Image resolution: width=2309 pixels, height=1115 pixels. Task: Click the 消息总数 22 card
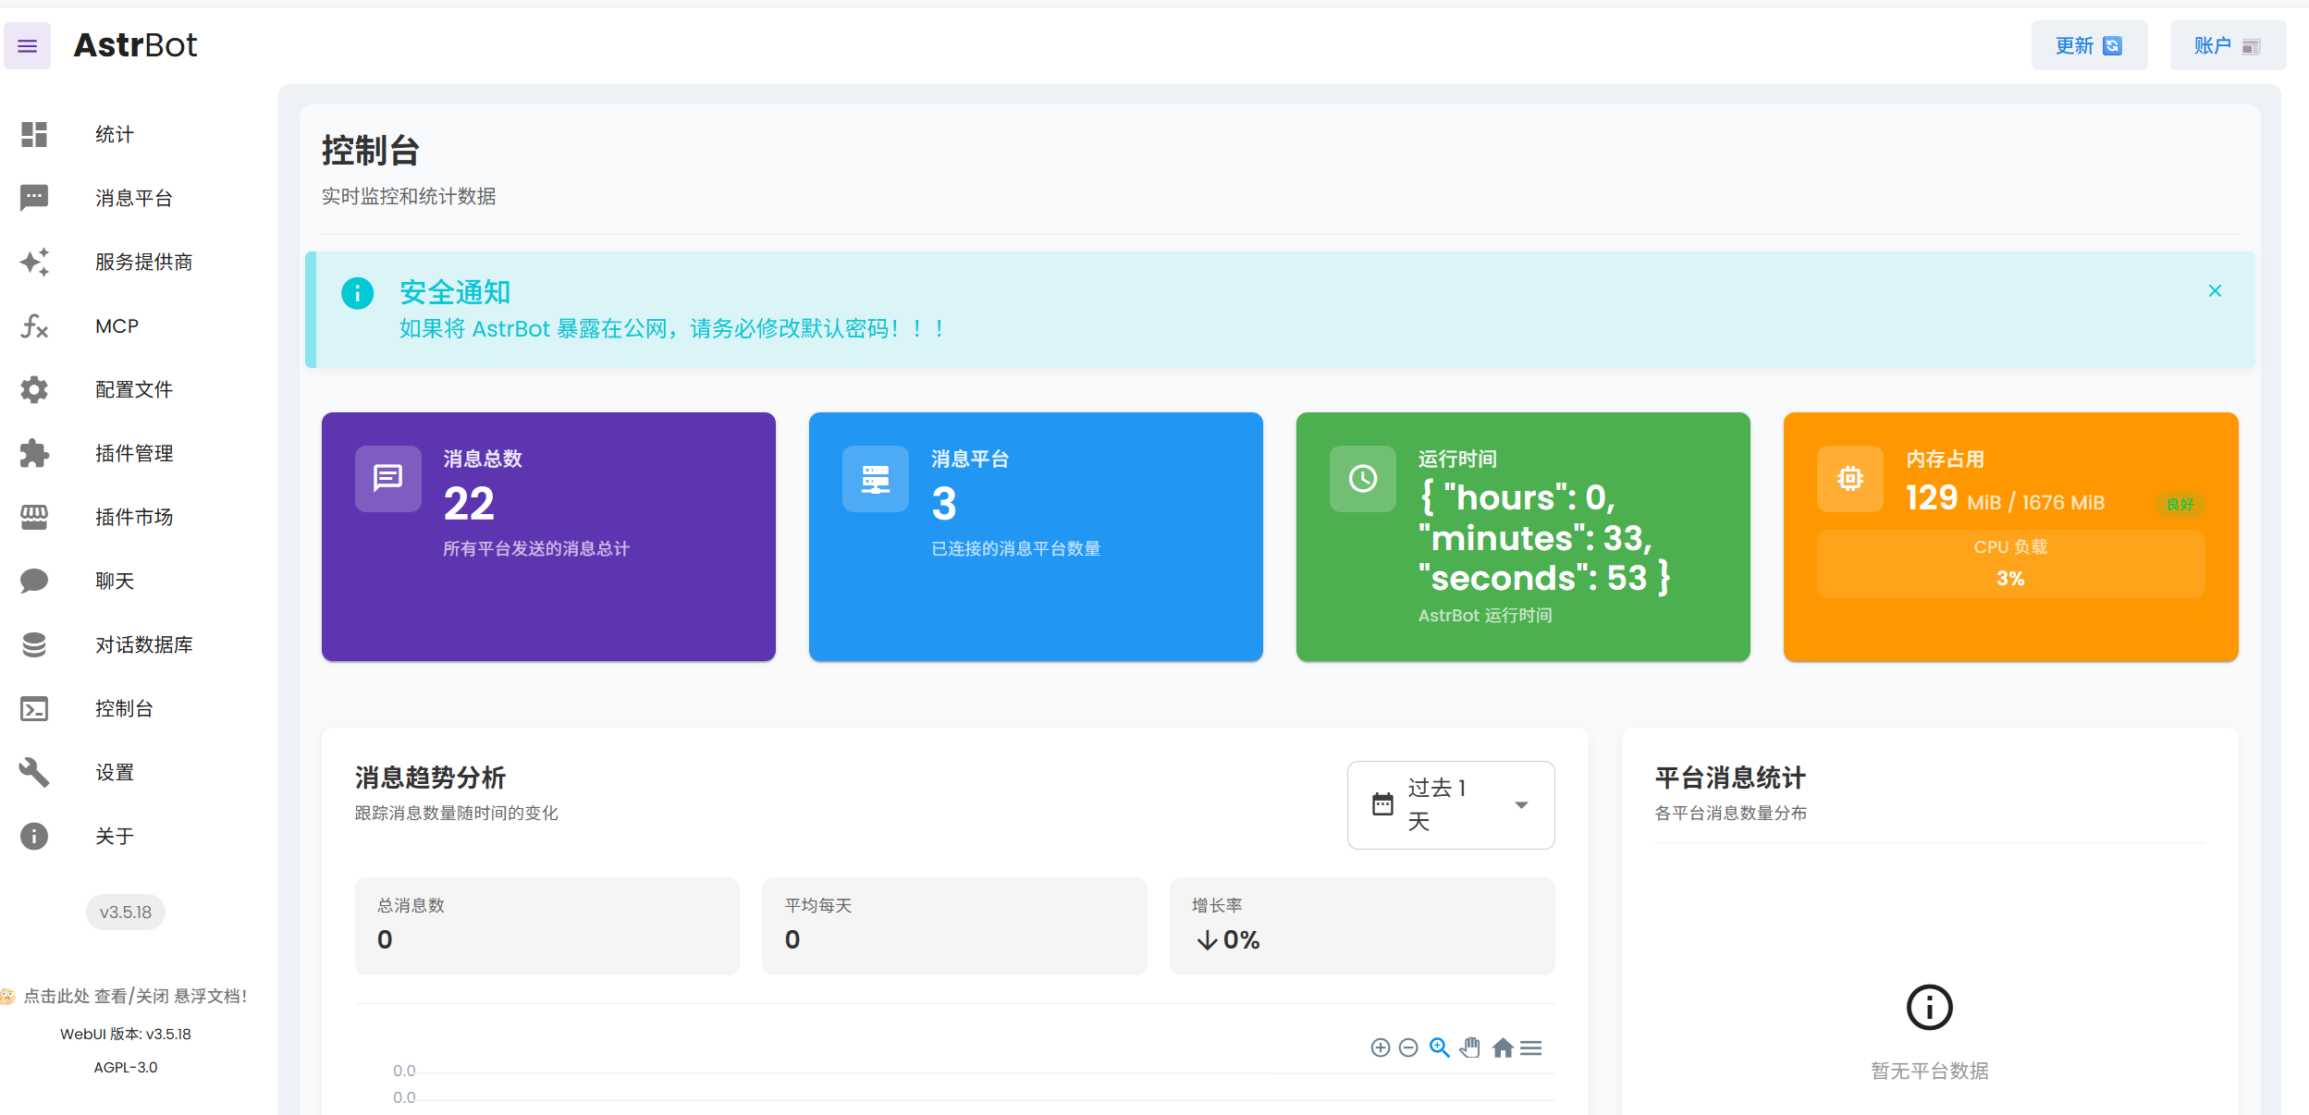tap(548, 536)
